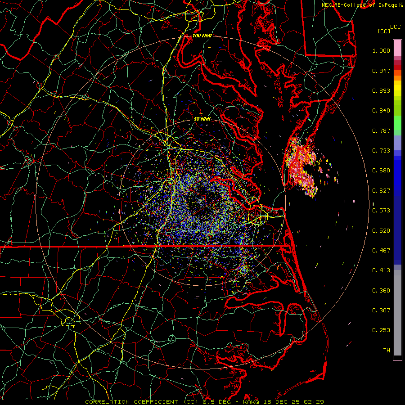Click the 100 NMI range ring label
Screen dimensions: 405x405
click(202, 36)
